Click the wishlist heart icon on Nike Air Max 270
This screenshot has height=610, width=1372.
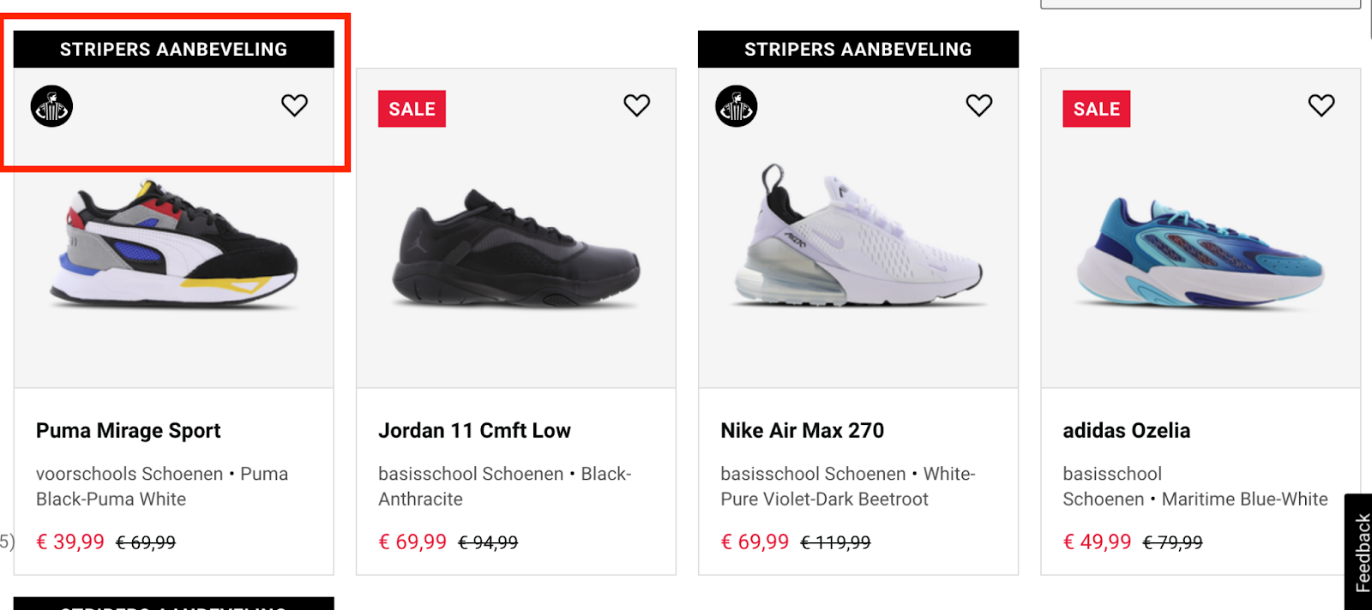tap(979, 105)
